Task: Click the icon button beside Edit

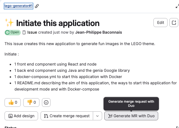Action: click(x=174, y=23)
